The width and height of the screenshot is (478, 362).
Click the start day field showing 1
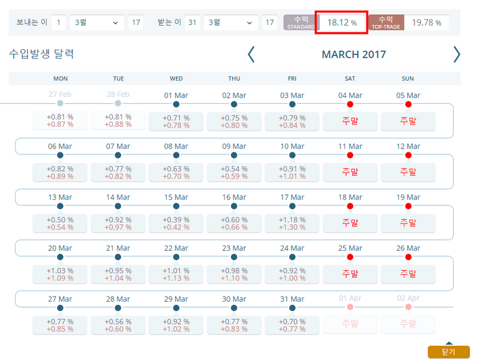(x=59, y=23)
